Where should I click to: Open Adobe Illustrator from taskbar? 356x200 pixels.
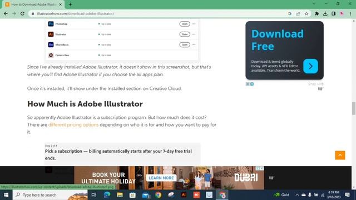[184, 195]
